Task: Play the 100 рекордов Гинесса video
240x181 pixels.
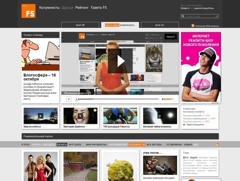Action: [120, 116]
